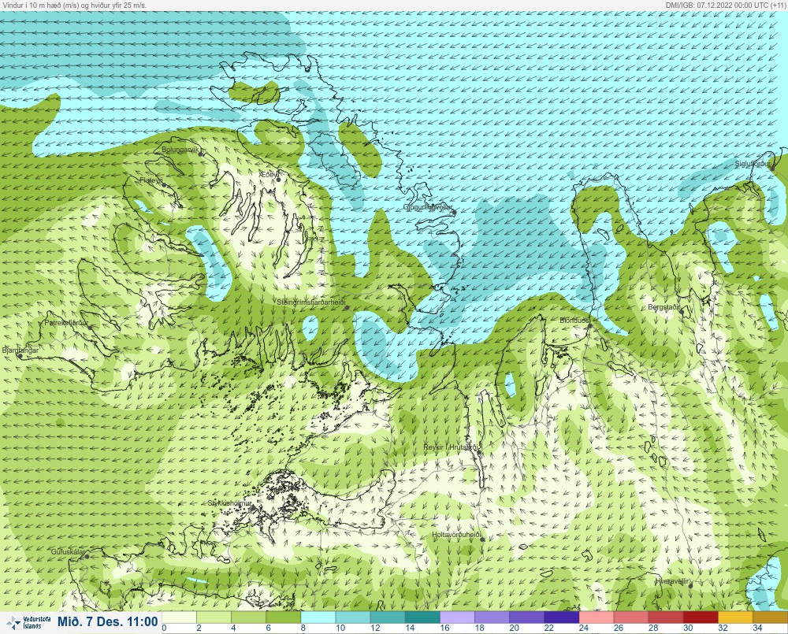Select the Holtavörðuheiði station label

click(457, 535)
